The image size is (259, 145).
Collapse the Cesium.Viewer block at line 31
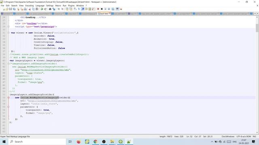click(x=8, y=33)
